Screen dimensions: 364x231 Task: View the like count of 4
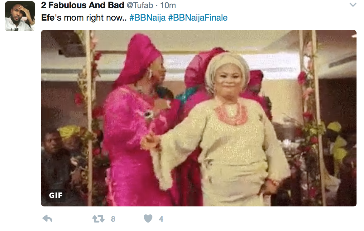click(x=161, y=219)
